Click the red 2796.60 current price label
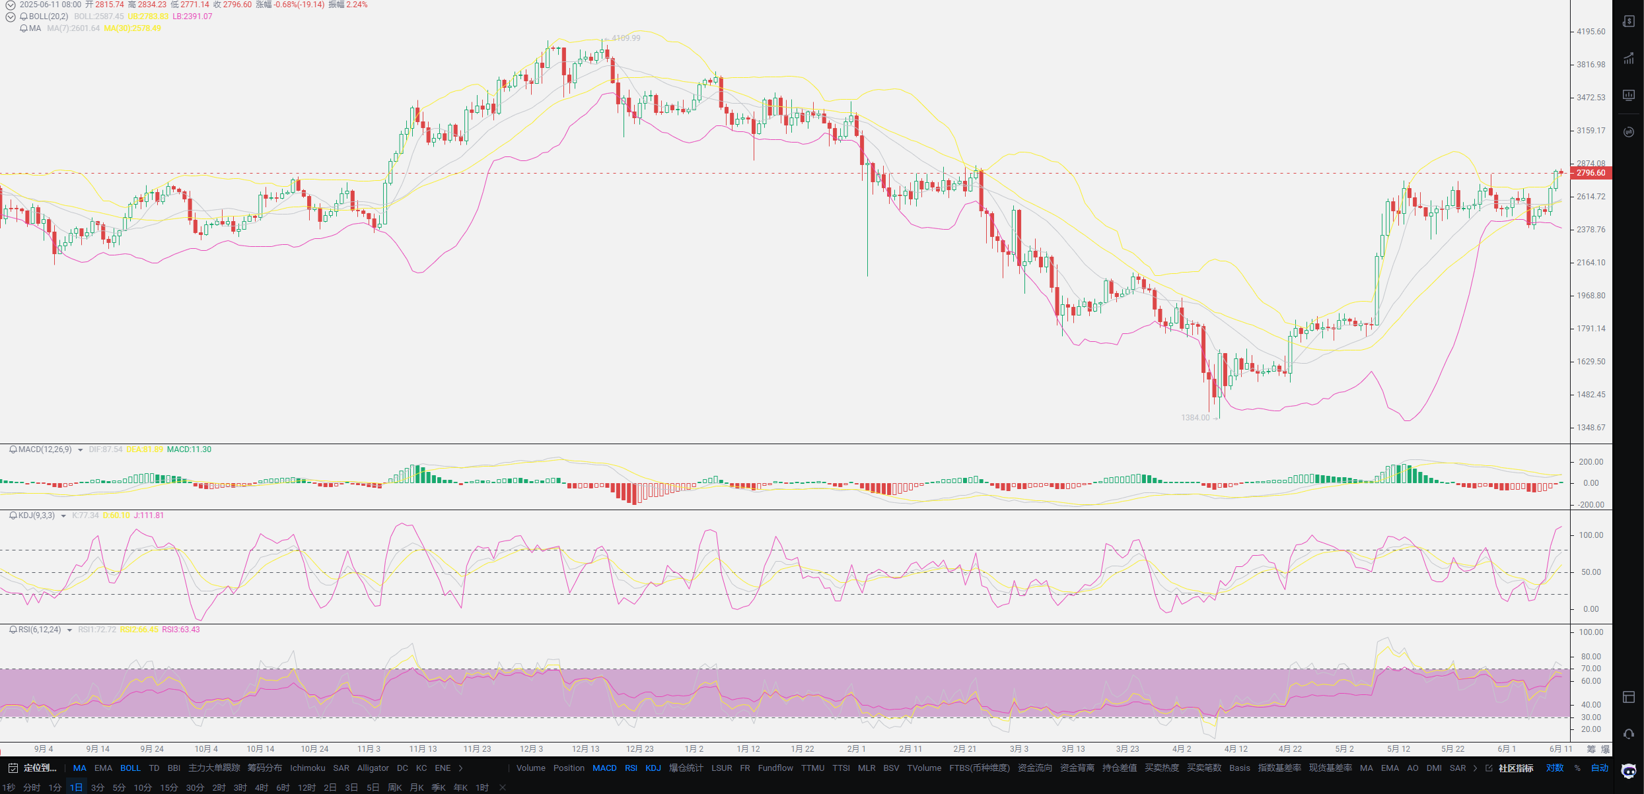 [1591, 173]
